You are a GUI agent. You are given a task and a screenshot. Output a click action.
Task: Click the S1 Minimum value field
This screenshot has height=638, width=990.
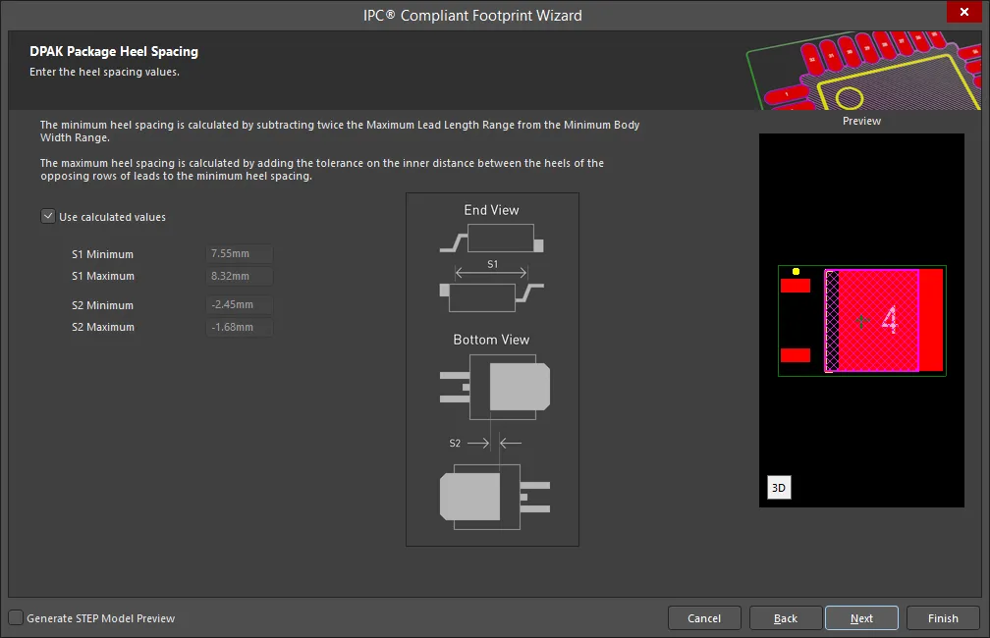point(240,253)
